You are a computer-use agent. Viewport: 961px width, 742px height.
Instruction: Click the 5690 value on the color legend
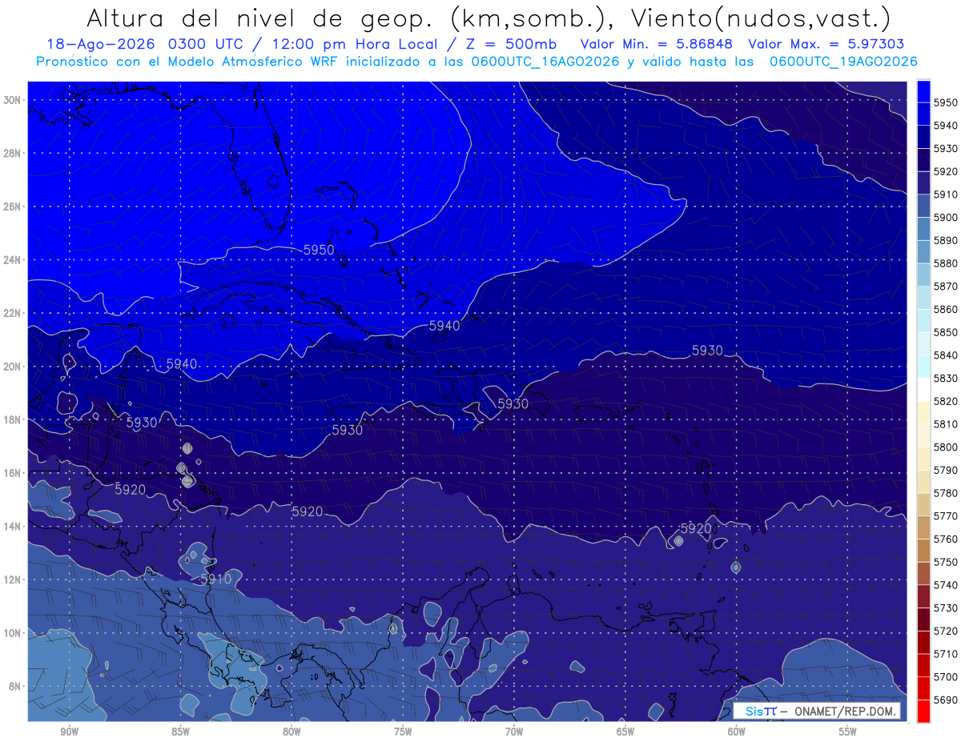click(x=946, y=700)
